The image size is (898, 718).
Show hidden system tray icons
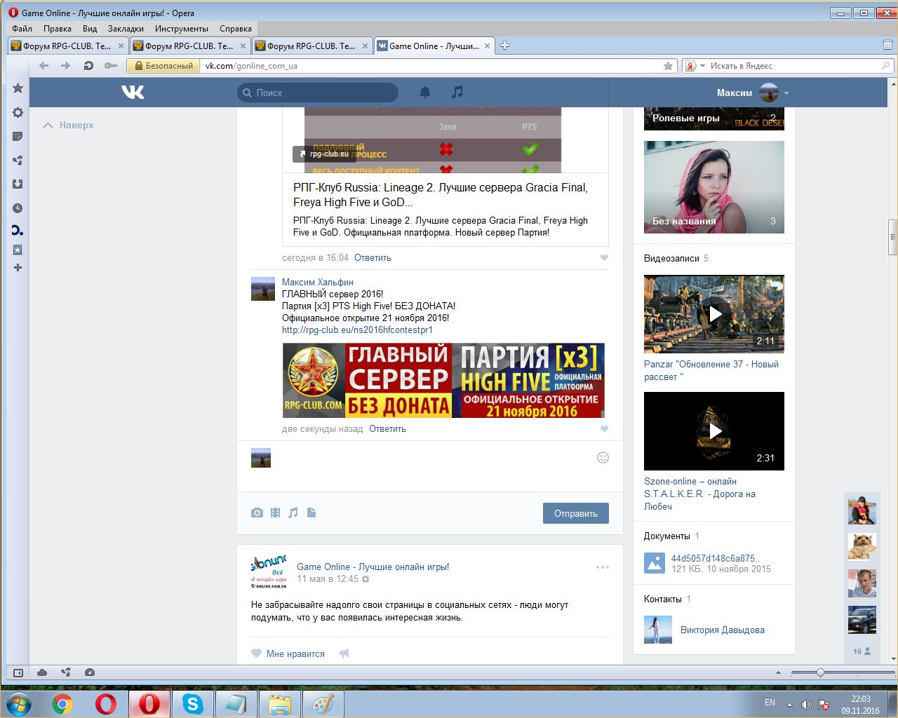pos(789,704)
